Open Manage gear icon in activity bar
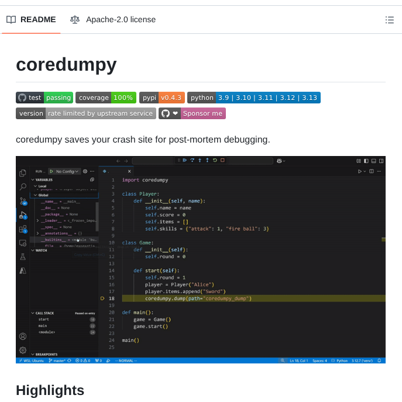402x402 pixels. click(23, 350)
